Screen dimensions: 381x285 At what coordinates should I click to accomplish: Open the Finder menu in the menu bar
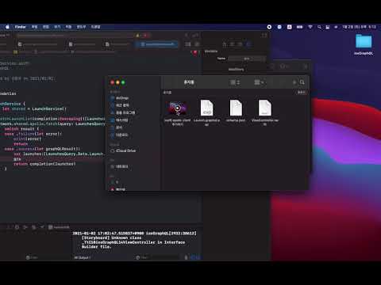coord(21,27)
